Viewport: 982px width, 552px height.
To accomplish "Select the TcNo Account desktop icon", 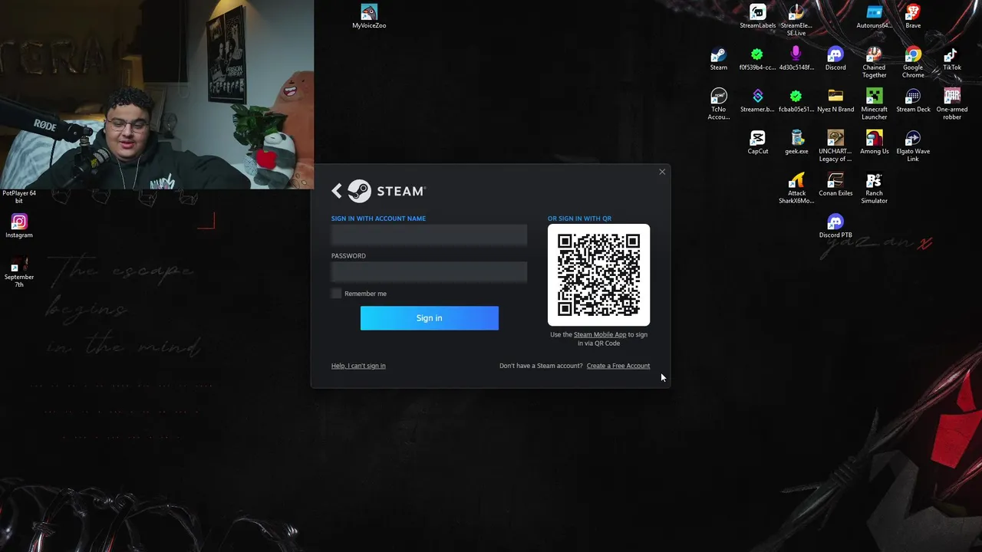I will coord(719,104).
